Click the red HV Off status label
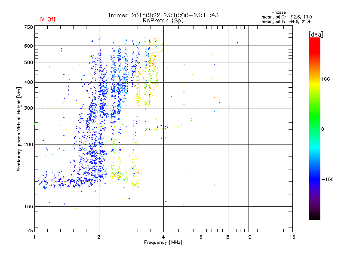Screen dimensions: 344x258 [x=46, y=19]
